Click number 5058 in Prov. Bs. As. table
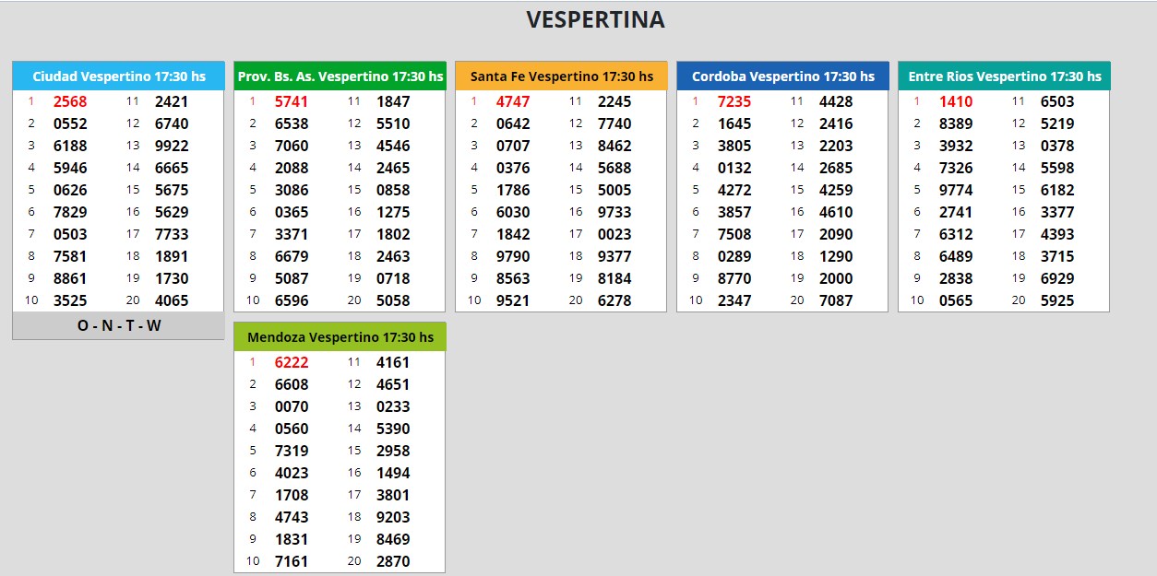 [393, 300]
